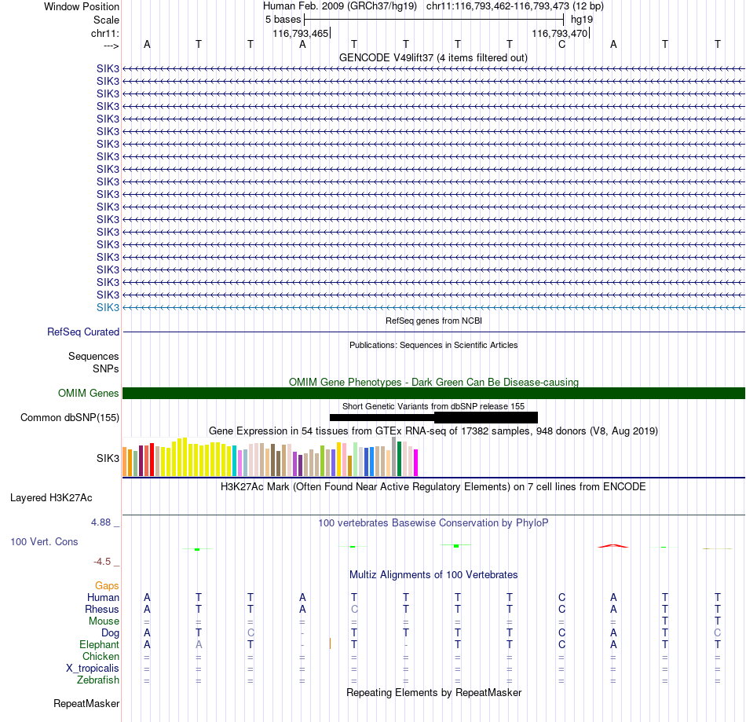The image size is (746, 722).
Task: Click the Common dbSNP(155) track label
Action: (x=69, y=417)
